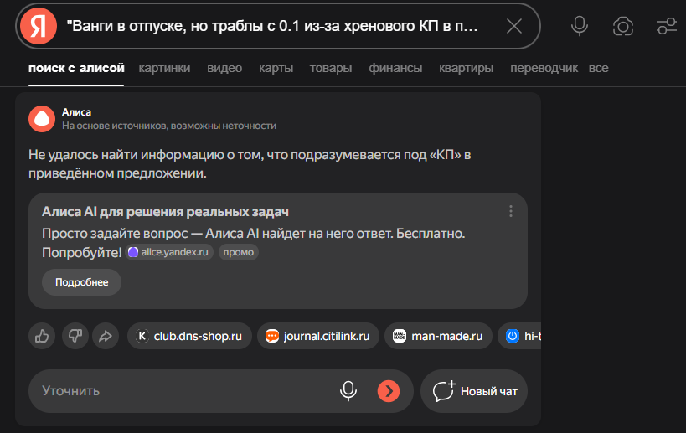Screen dimensions: 686x433
Task: Open the partially visible hi-t source chip
Action: [520, 336]
